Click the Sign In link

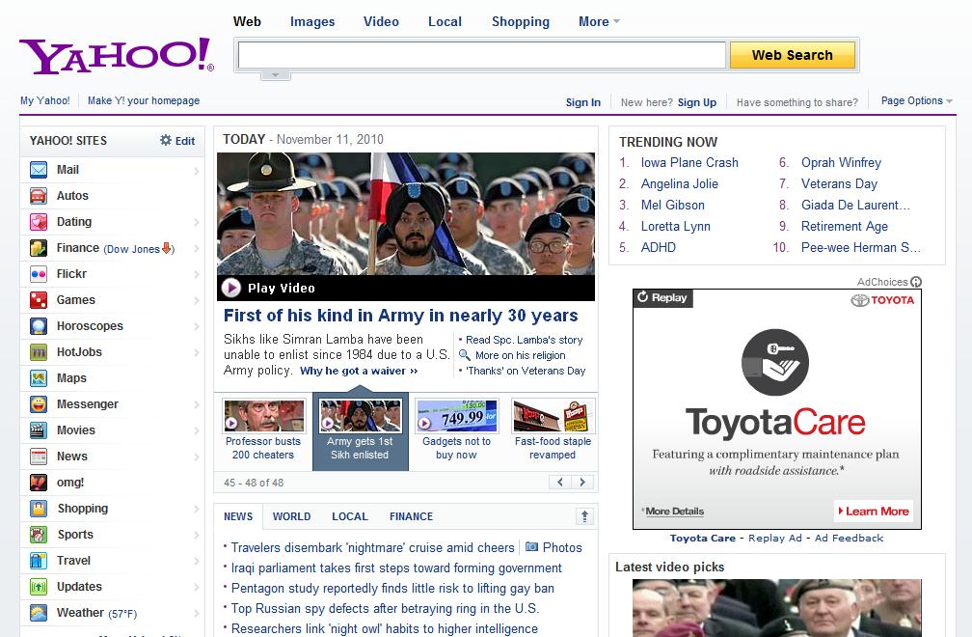click(x=582, y=102)
